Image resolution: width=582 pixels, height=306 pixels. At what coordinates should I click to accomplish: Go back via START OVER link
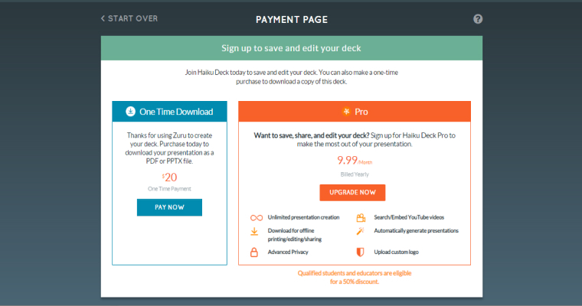[132, 18]
